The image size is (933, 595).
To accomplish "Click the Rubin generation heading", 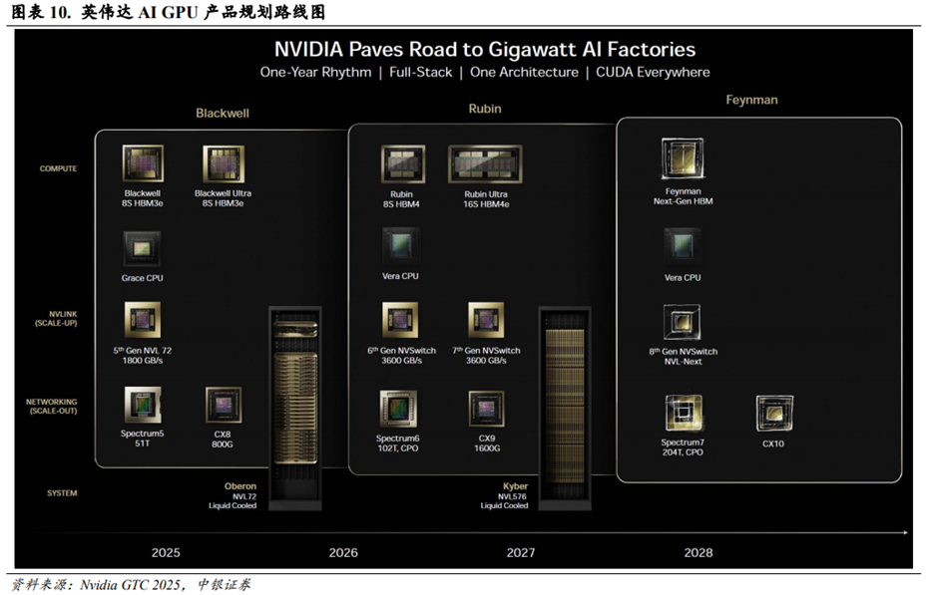I will pyautogui.click(x=485, y=109).
